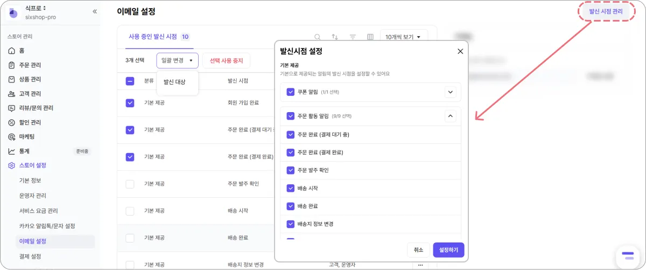Viewport: 646px width, 270px height.
Task: Click the 발신 시점 관리 button
Action: point(606,11)
